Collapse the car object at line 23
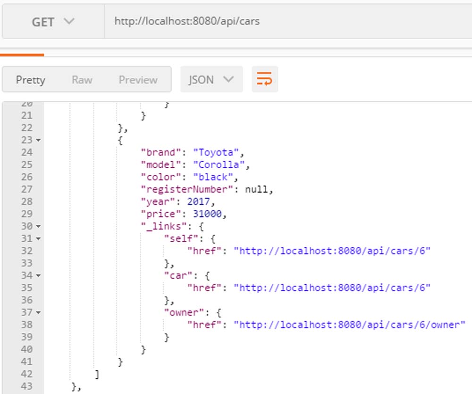472x394 pixels. pyautogui.click(x=38, y=140)
